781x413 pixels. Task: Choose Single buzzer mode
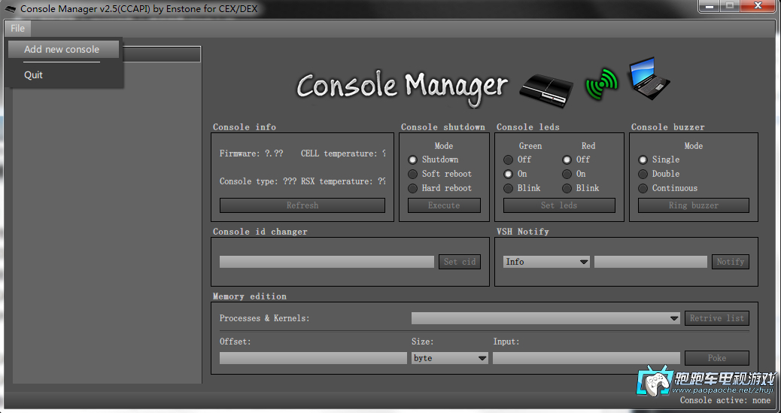(643, 160)
